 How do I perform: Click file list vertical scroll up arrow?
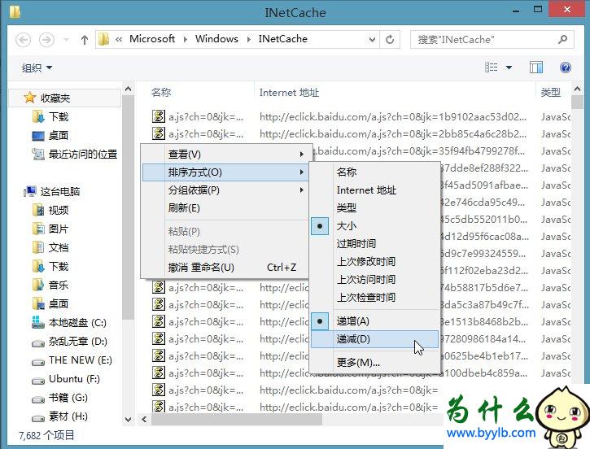(x=577, y=89)
